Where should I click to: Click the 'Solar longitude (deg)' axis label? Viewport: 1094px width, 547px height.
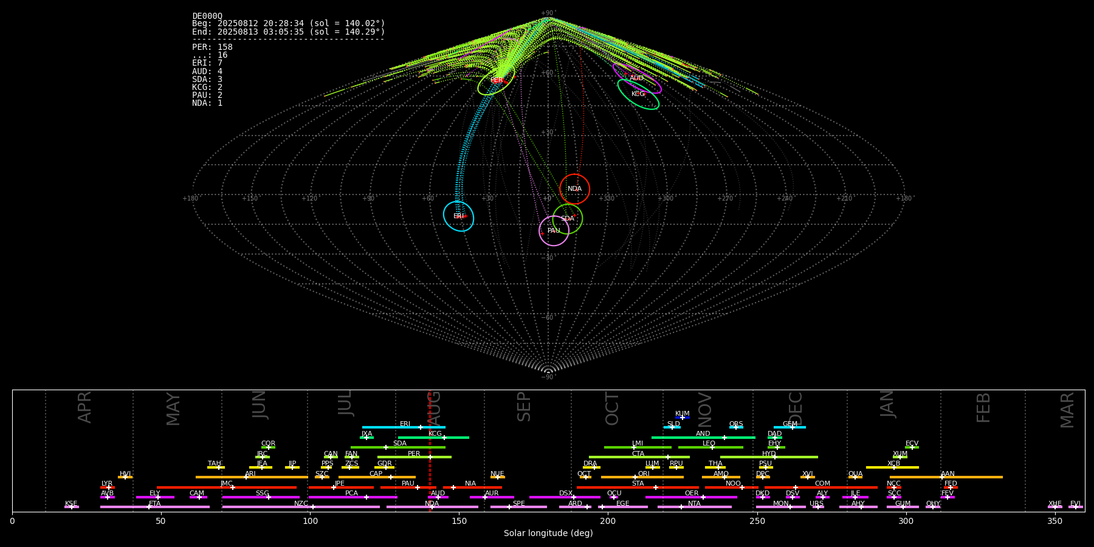pos(548,533)
